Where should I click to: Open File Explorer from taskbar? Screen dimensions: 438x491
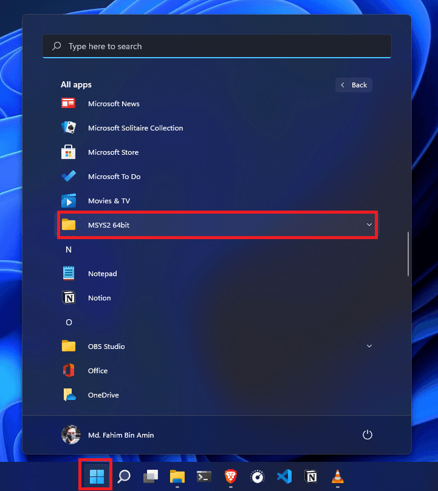point(177,476)
